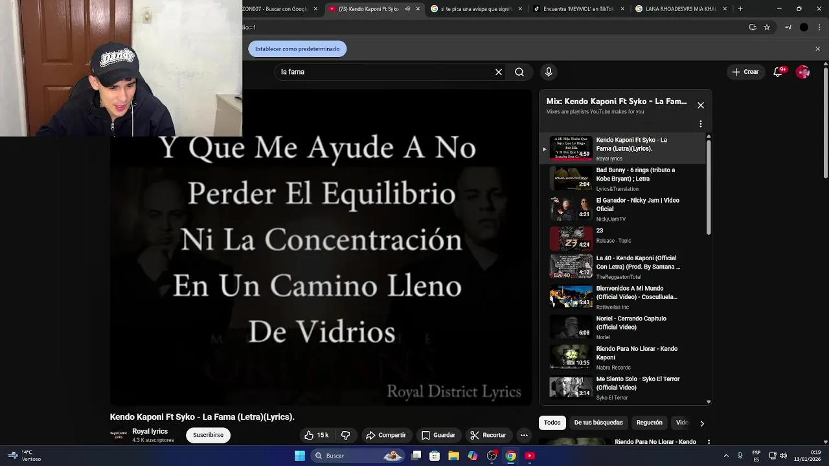Open Copilot icon in taskbar
Screen dimensions: 829x466
click(473, 456)
